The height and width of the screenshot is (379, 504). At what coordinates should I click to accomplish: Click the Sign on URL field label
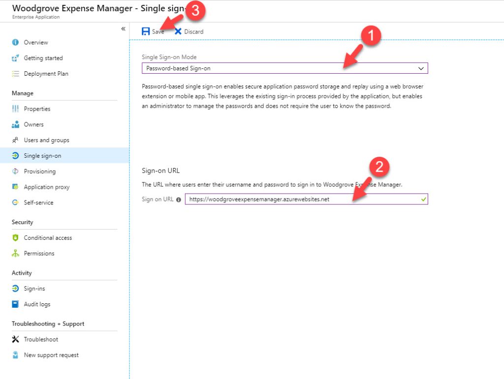[157, 199]
